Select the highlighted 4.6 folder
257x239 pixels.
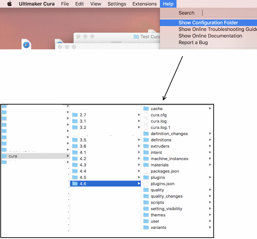pyautogui.click(x=105, y=183)
